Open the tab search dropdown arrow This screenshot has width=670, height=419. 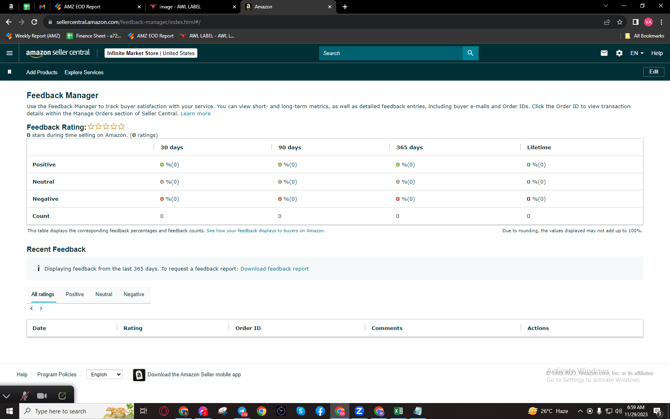[x=606, y=6]
